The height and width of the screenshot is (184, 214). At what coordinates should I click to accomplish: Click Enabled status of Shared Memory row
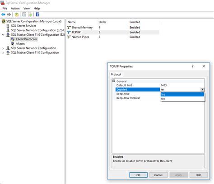[x=135, y=28]
